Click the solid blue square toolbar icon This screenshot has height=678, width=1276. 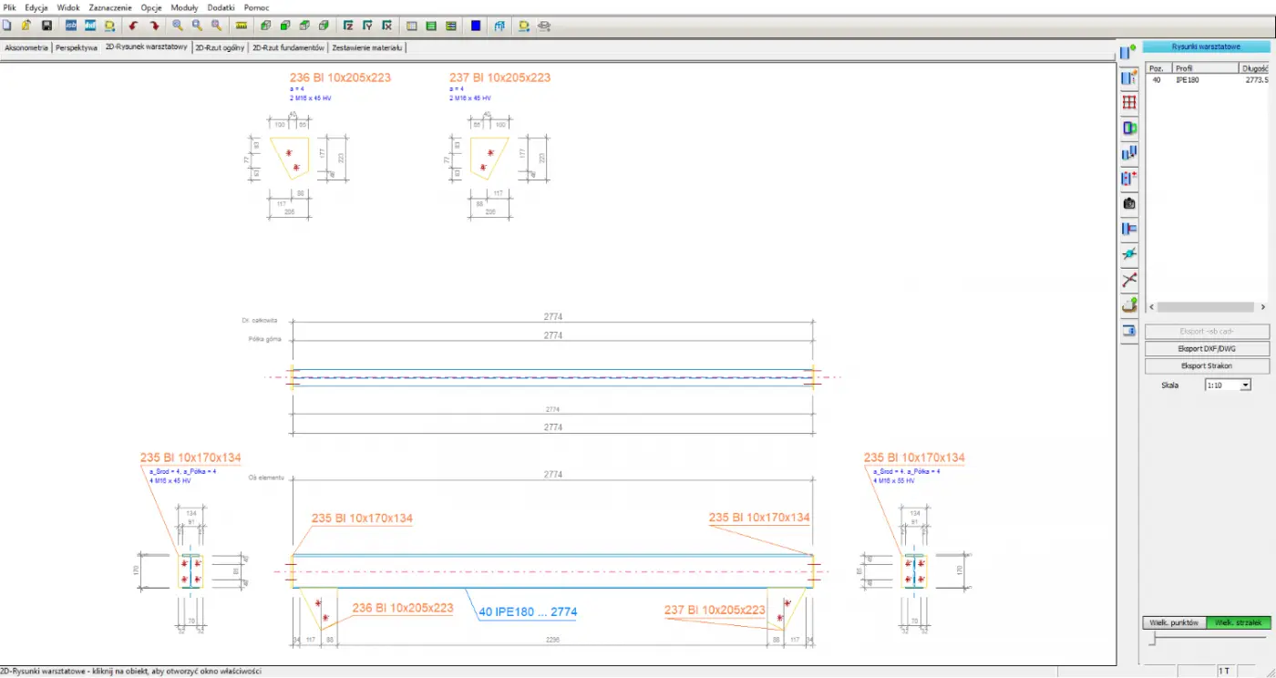coord(476,26)
